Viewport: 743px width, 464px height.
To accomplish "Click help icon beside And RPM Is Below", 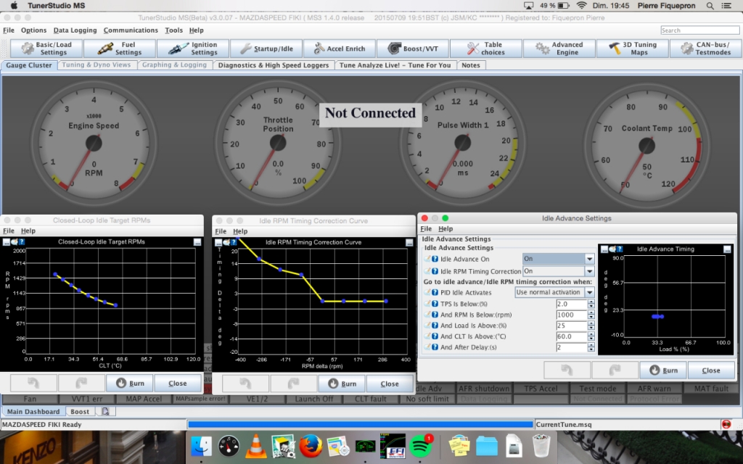I will [x=435, y=315].
